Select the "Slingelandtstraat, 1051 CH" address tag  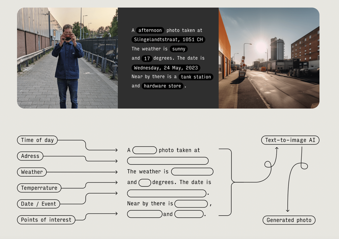[x=168, y=39]
